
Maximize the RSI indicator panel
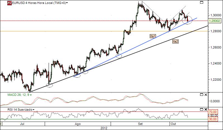[x=201, y=110]
